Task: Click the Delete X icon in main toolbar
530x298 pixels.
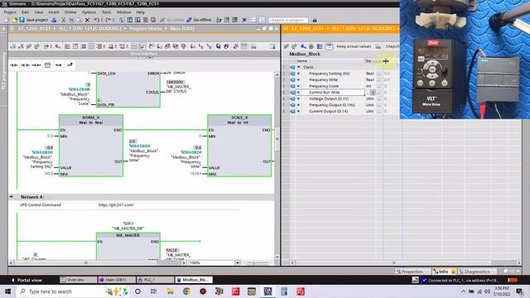Action: tap(87, 20)
